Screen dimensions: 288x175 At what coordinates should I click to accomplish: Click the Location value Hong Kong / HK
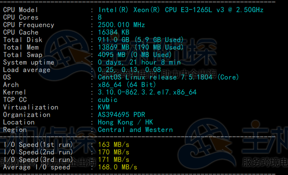point(125,122)
